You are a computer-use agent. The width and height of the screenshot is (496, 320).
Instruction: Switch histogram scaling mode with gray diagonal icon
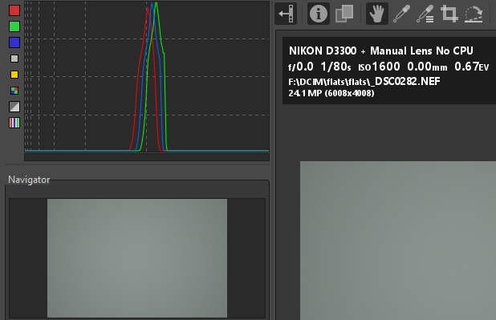[14, 107]
